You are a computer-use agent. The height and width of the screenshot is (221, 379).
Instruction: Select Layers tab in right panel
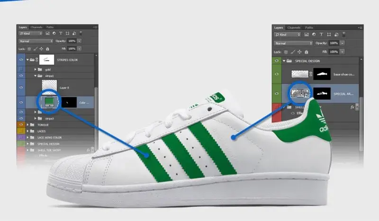(279, 28)
